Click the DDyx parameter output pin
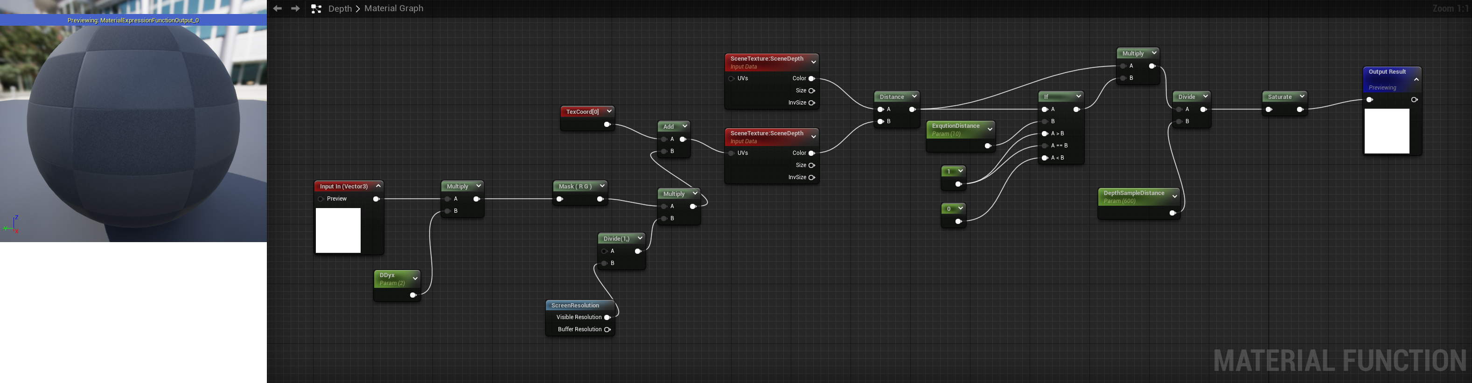1472x383 pixels. point(412,296)
